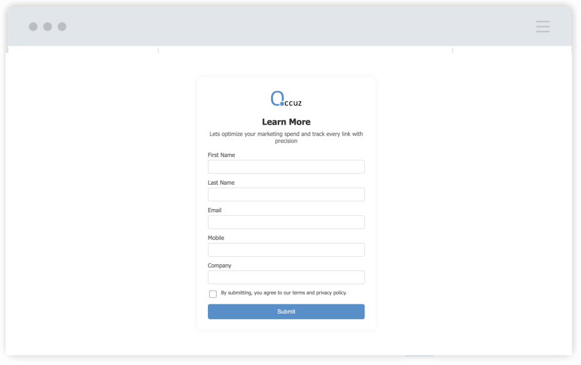Click the agreement text beside the checkbox
Image resolution: width=581 pixels, height=365 pixels.
click(283, 292)
